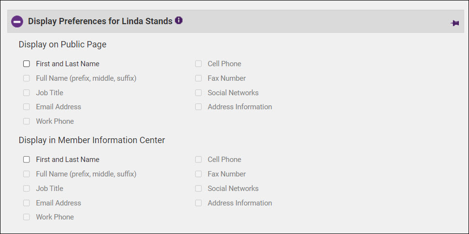Check First and Last Name under Member Information Center
Screen dimensions: 469x234
tap(27, 160)
